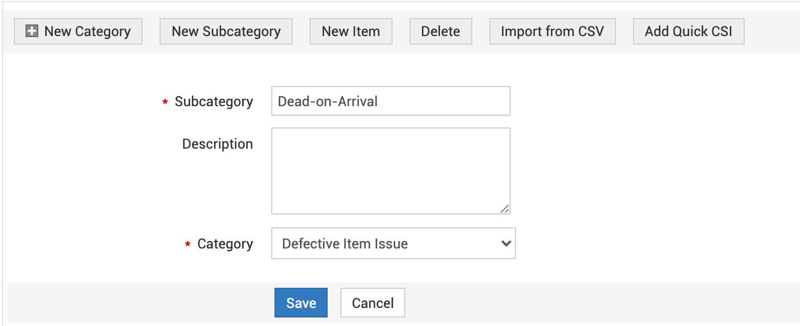Image resolution: width=800 pixels, height=326 pixels.
Task: Click the plus icon on New Category
Action: click(32, 31)
